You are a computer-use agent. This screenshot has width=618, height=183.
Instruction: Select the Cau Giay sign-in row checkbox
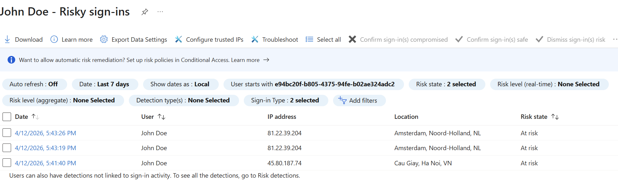[7, 163]
